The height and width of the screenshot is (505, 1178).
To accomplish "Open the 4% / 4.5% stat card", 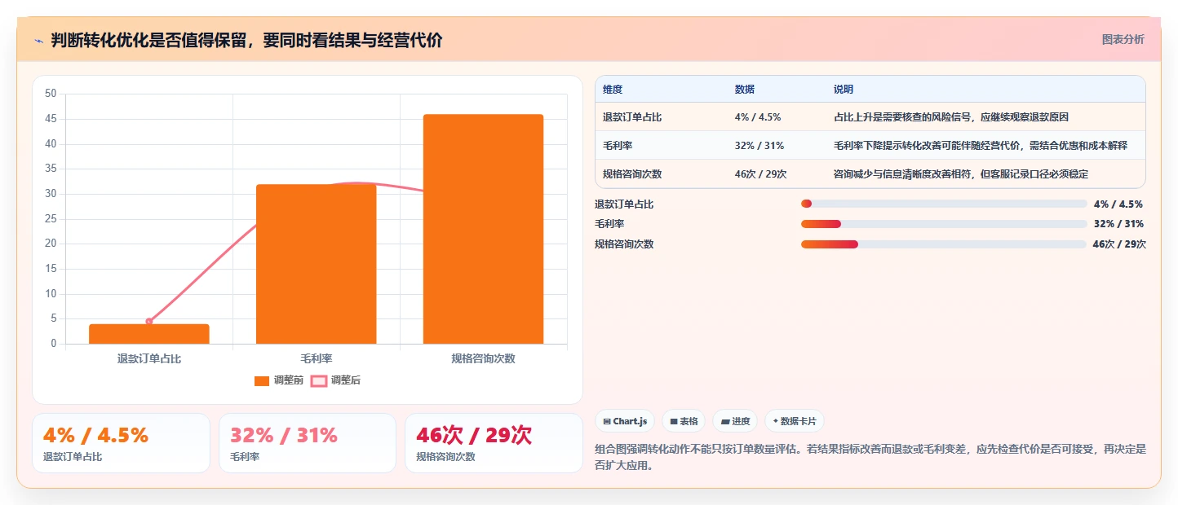I will [x=121, y=443].
